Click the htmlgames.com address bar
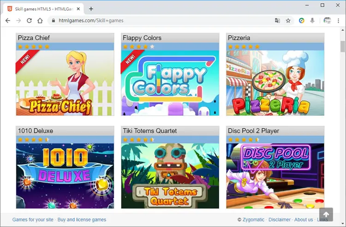This screenshot has width=346, height=227. 163,20
